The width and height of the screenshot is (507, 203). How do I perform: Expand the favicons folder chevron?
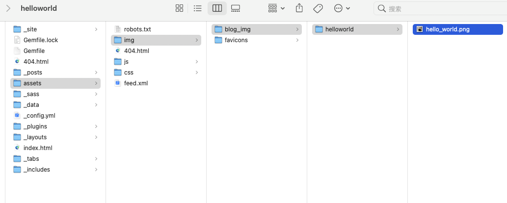297,40
